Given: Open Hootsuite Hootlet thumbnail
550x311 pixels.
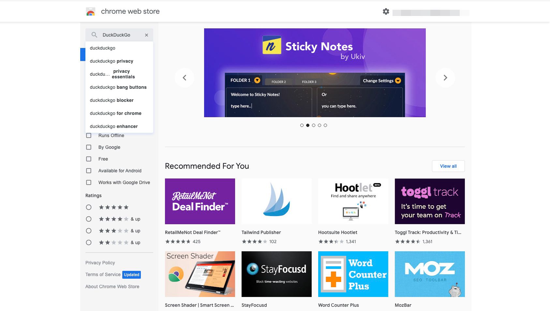Looking at the screenshot, I should click(x=353, y=201).
